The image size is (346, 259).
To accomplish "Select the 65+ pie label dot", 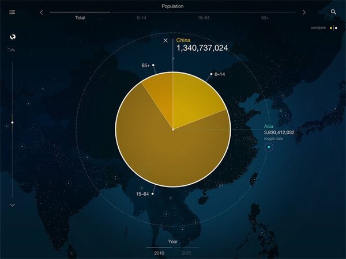I will click(x=153, y=65).
